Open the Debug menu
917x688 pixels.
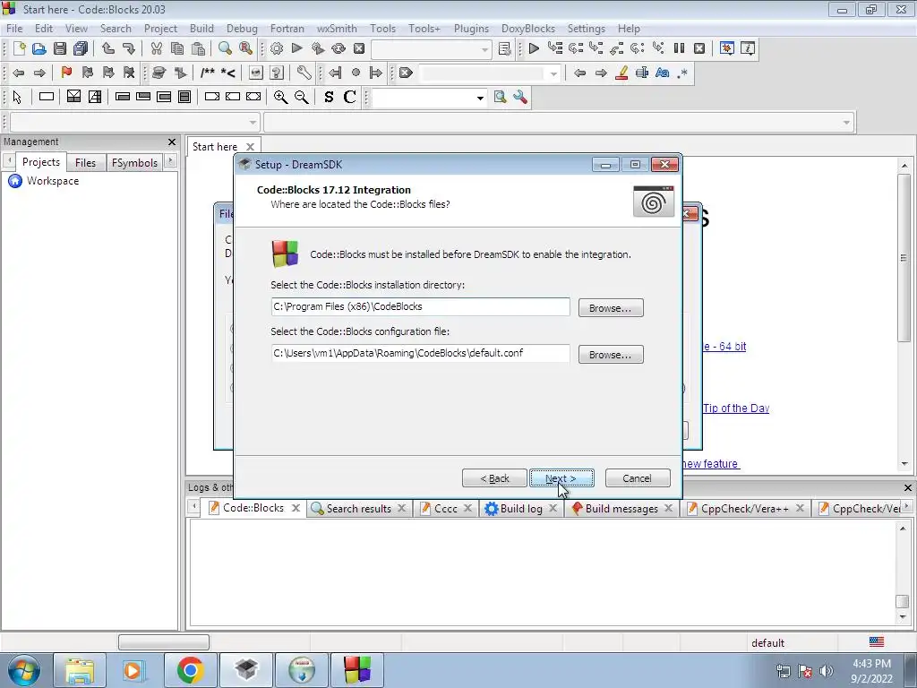pyautogui.click(x=242, y=28)
